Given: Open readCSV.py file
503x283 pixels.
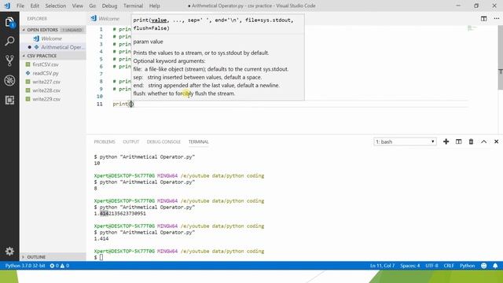Looking at the screenshot, I should pos(46,73).
